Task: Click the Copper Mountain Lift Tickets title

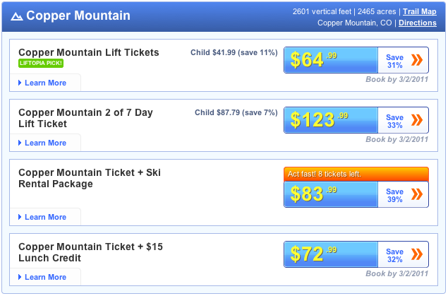Action: point(89,52)
